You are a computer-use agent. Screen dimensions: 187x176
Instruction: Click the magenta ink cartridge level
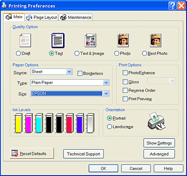tap(29, 123)
